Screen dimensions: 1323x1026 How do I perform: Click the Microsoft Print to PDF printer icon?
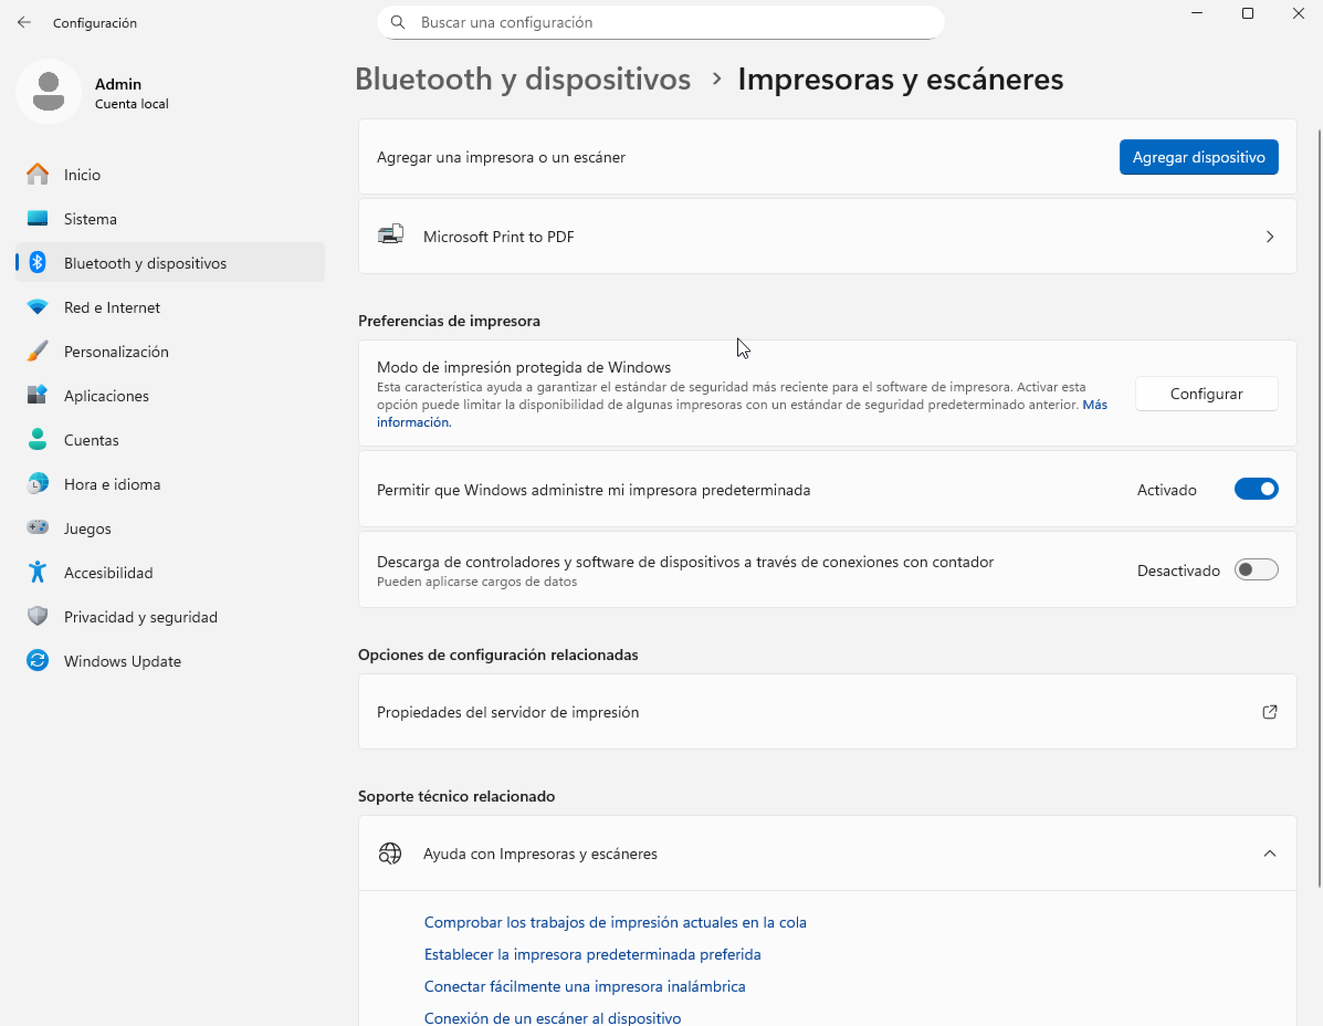[391, 235]
